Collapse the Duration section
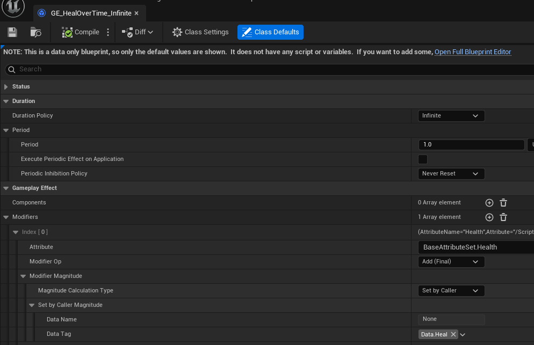This screenshot has height=345, width=534. [6, 101]
